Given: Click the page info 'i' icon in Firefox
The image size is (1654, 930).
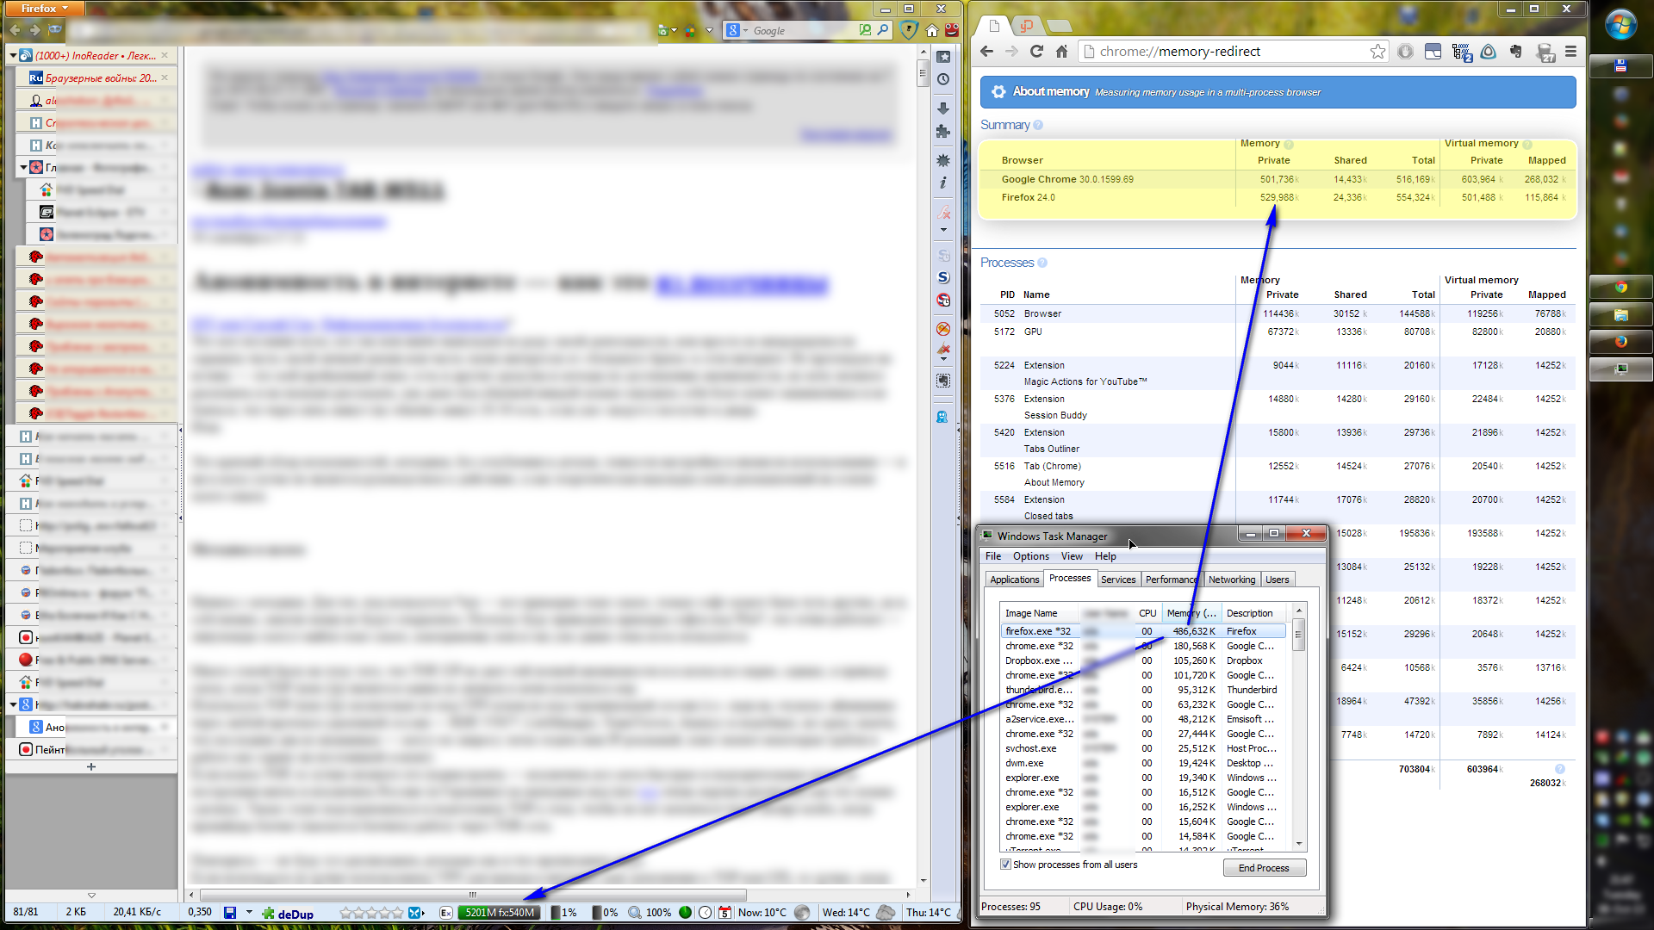Looking at the screenshot, I should coord(943,183).
